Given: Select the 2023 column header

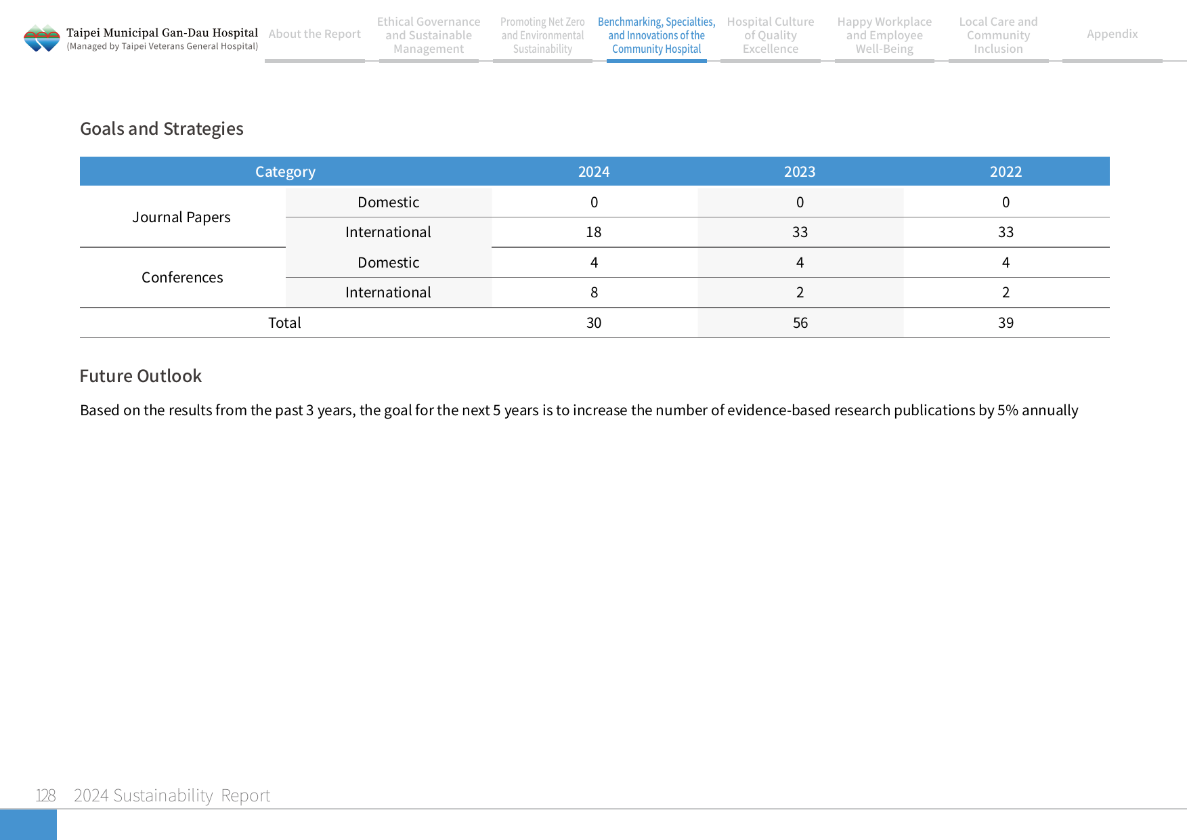Looking at the screenshot, I should tap(800, 171).
